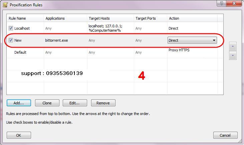The image size is (244, 145).
Task: Click the help question mark button
Action: coord(221,3)
